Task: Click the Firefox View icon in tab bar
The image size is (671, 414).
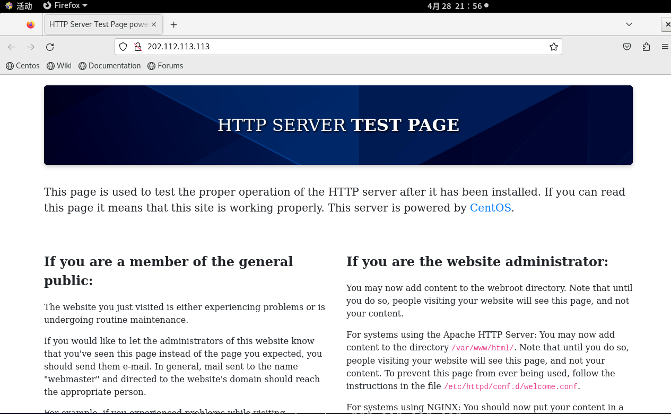Action: 30,24
